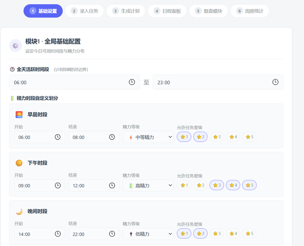Screen dimensions: 304x246
Task: Toggle star 1 for 晚间时段
Action: pos(184,233)
